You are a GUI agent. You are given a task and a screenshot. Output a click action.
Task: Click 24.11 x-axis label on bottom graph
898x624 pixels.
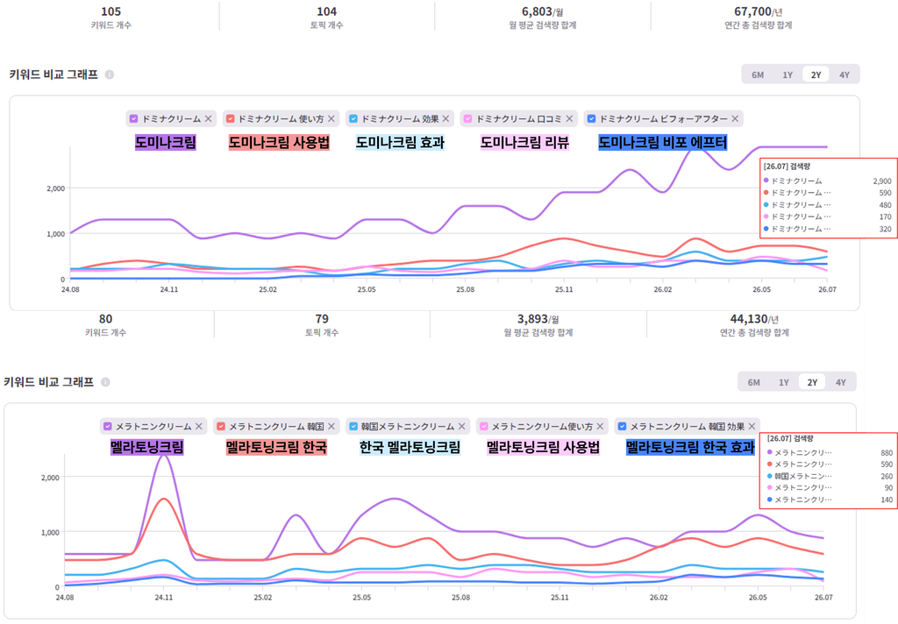[x=164, y=597]
